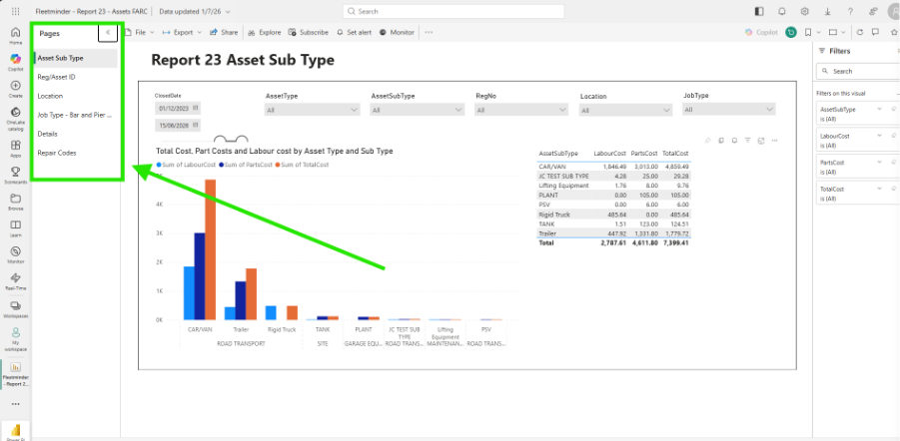
Task: Click the settings gear in header
Action: [x=805, y=11]
